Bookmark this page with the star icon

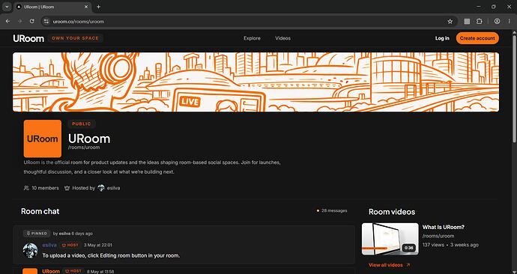[450, 22]
